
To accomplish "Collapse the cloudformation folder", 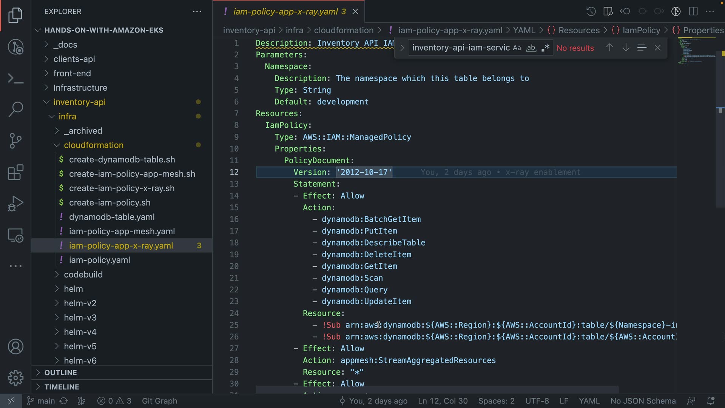I will pos(94,145).
